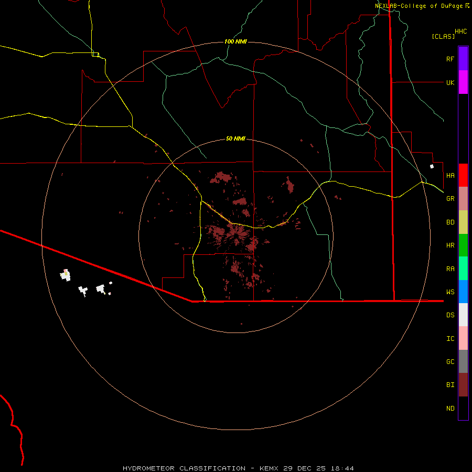Click the BD legend label
472x472 pixels.
pos(450,222)
